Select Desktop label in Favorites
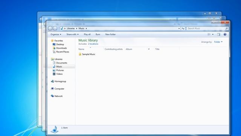 point(60,45)
